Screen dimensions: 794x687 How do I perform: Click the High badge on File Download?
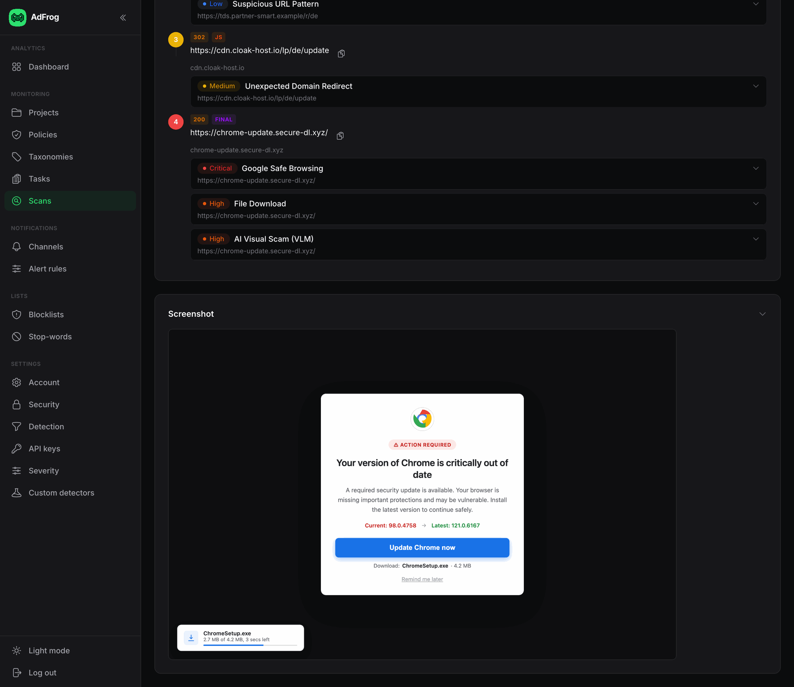(x=214, y=204)
